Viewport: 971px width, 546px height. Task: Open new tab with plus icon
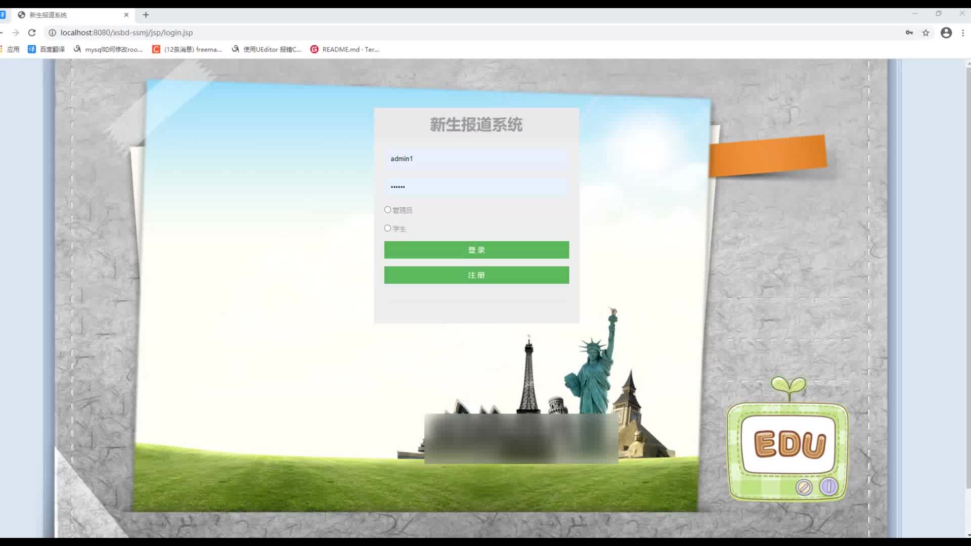pos(146,15)
